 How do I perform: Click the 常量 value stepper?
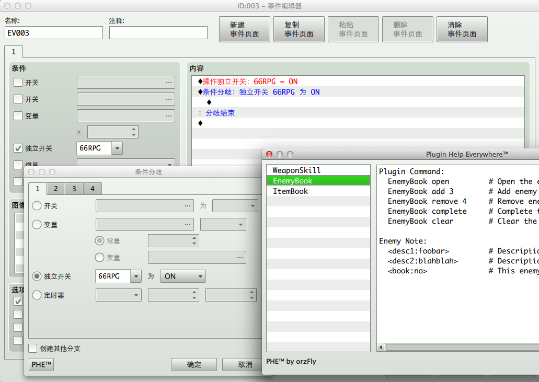click(194, 240)
